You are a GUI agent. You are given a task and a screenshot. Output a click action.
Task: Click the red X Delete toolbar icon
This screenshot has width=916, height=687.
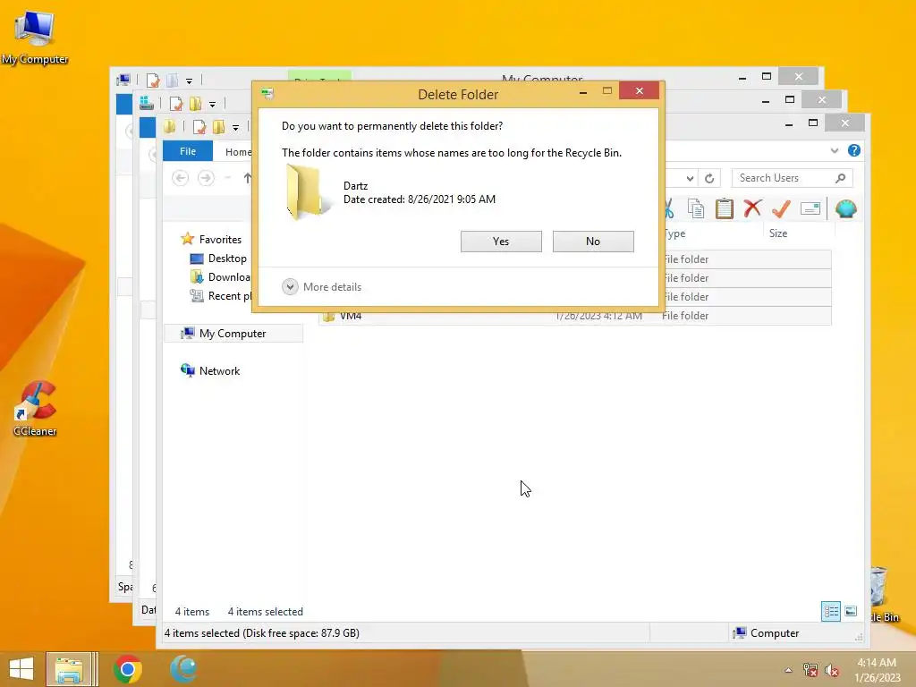[x=753, y=208]
